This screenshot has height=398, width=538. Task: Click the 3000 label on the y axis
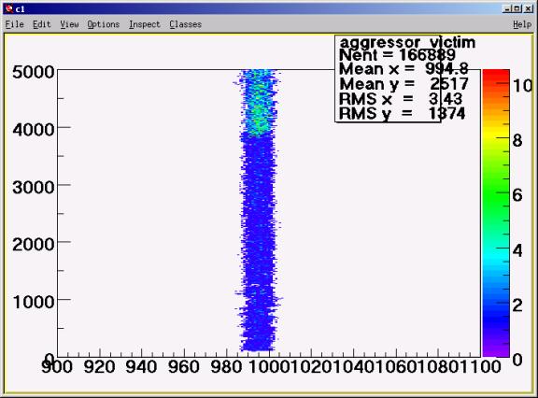[x=34, y=188]
